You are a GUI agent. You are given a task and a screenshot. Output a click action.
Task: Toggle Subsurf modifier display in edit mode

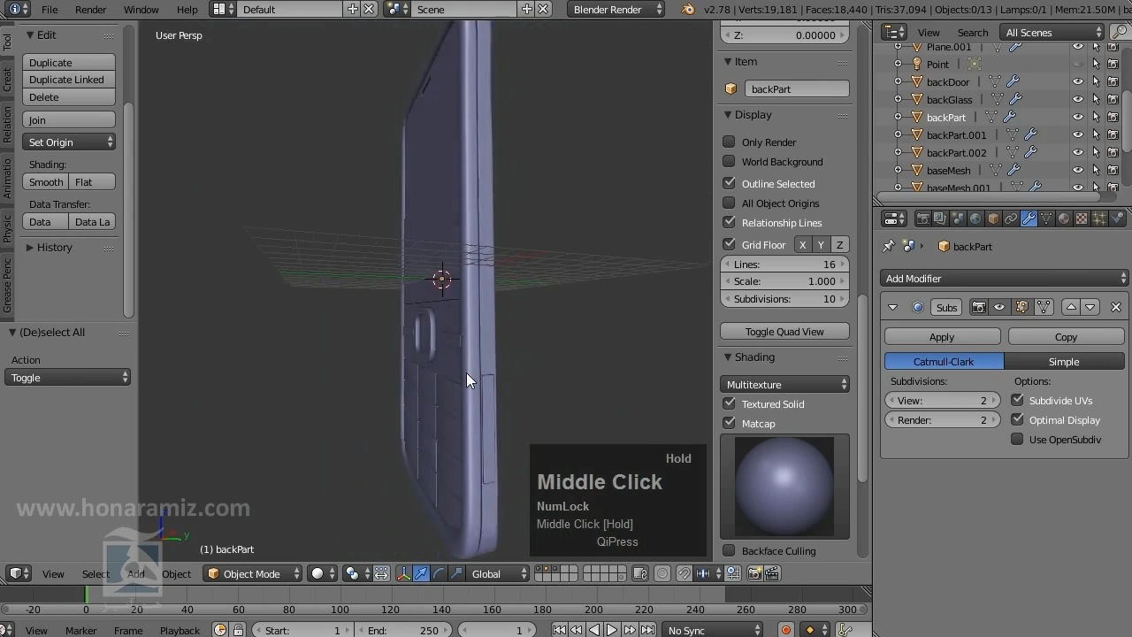coord(1021,307)
